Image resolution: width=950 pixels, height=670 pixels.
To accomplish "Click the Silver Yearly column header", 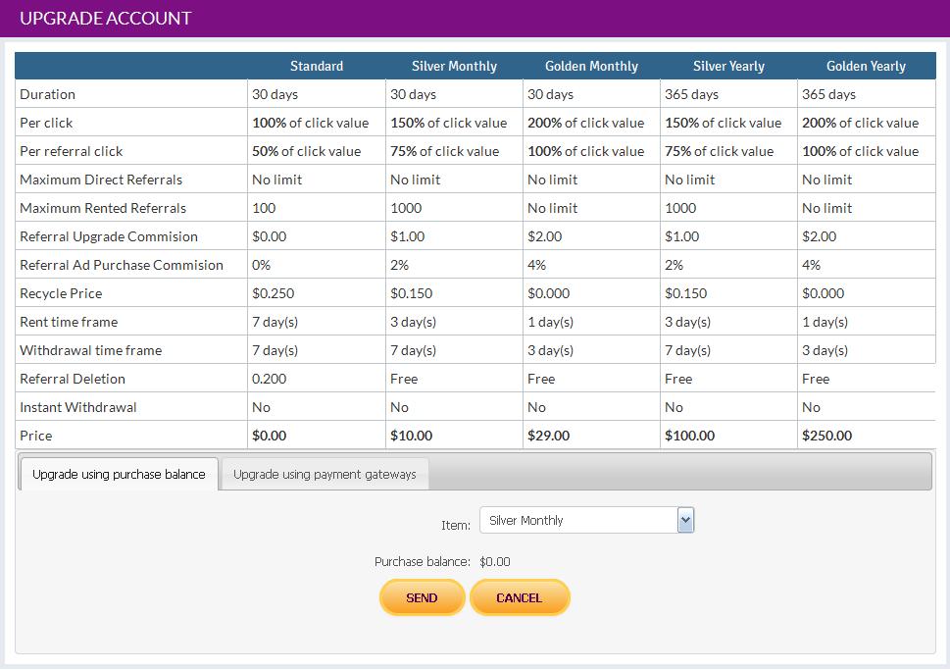I will [x=728, y=66].
